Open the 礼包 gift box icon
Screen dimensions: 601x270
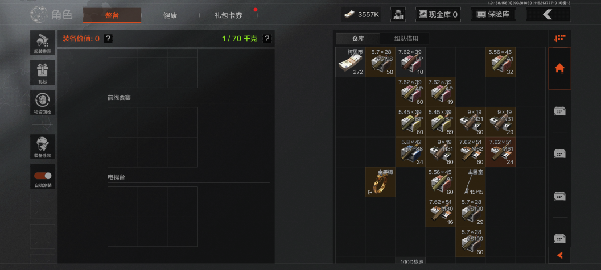(x=43, y=73)
